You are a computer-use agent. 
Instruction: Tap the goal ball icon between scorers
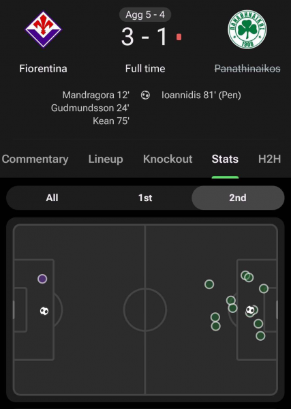click(x=145, y=95)
